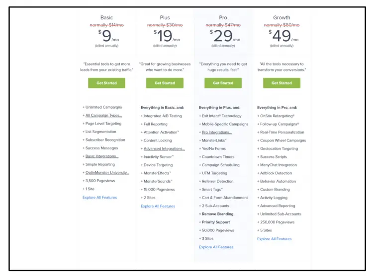This screenshot has height=276, width=373.
Task: Visit OptinMonster University link
Action: (x=107, y=173)
